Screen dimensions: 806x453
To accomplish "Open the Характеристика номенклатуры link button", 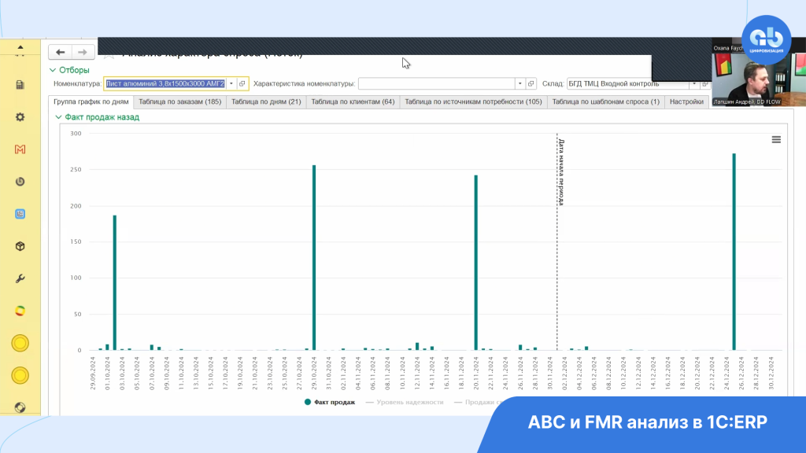I will [531, 83].
